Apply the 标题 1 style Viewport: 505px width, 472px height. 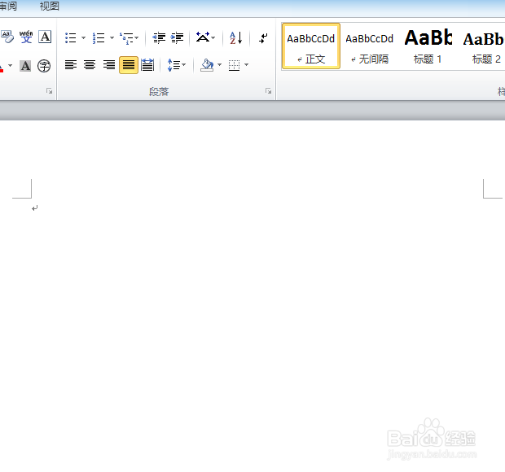coord(428,46)
